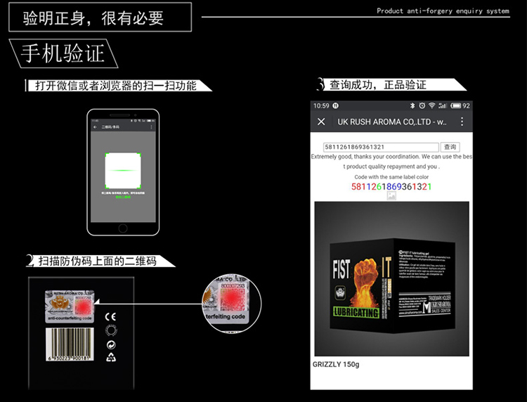Click the Product anti-forgery enquiry system text

pyautogui.click(x=443, y=11)
